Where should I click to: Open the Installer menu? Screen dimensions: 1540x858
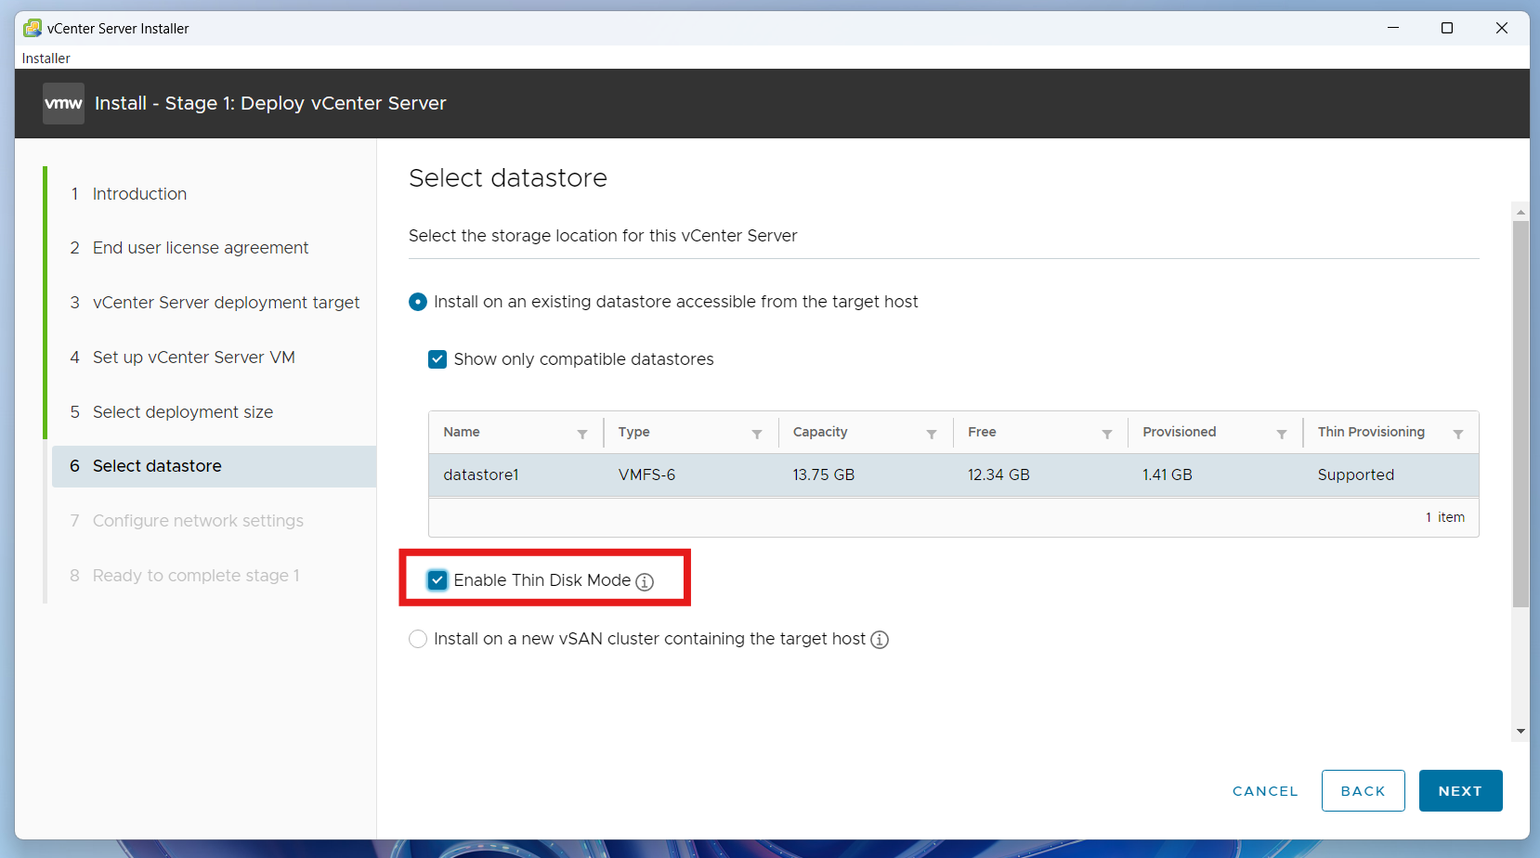click(46, 58)
